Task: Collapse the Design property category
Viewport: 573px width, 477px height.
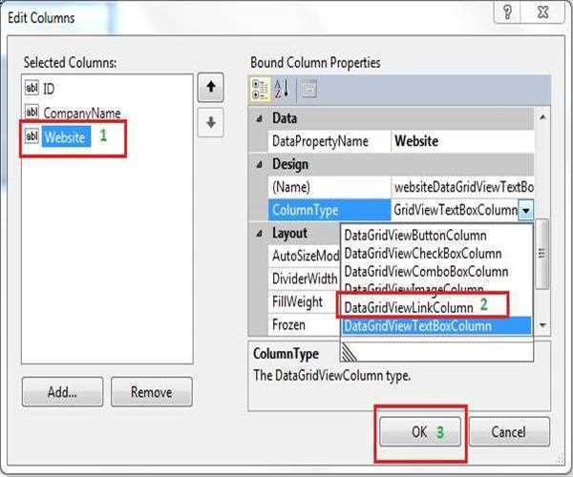Action: coord(260,164)
